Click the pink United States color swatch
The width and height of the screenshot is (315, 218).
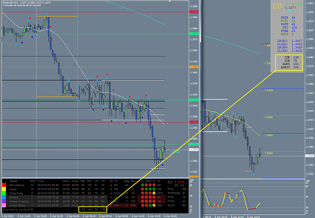4,205
